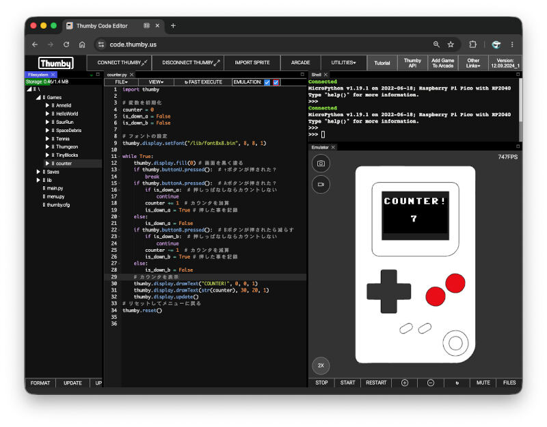Click Add Game To Arcade
Viewport: 547px width, 427px height.
tap(442, 63)
